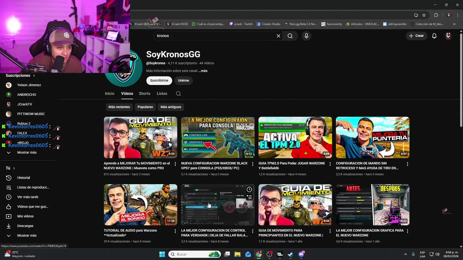
Task: Open the JCrack KICKS bookmark
Action: 177,24
